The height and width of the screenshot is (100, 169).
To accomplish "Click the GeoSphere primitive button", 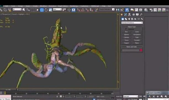I will (137, 35).
